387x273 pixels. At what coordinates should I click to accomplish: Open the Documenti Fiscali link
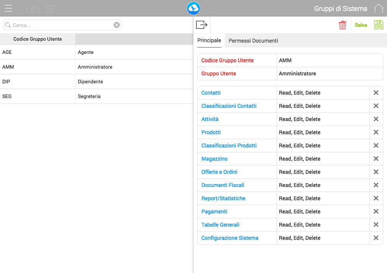223,185
